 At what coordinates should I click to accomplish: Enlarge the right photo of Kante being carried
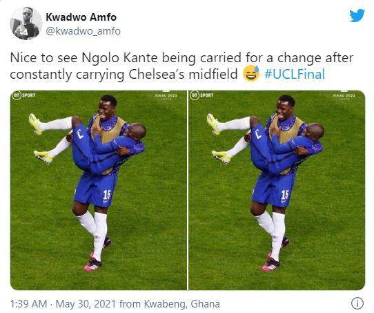coord(277,190)
